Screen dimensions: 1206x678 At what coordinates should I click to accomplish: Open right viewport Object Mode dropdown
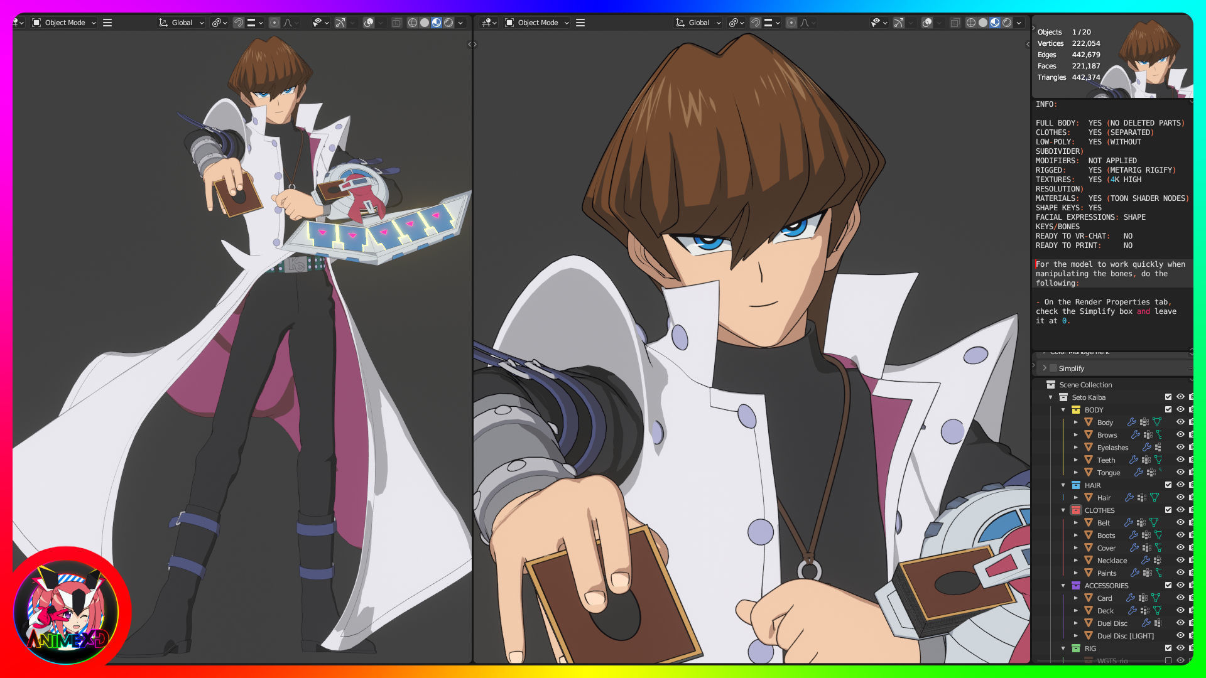tap(537, 23)
